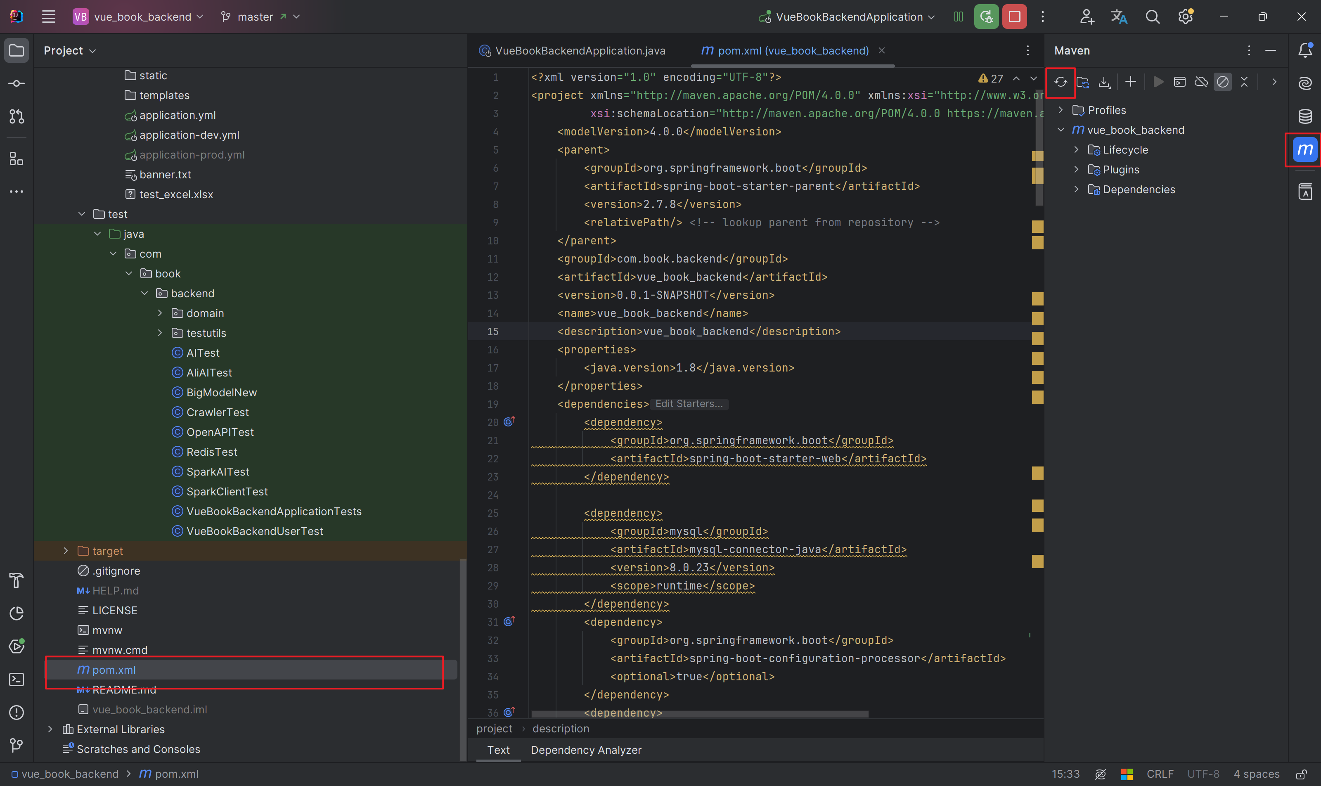Click the CRLF line separator widget
1321x786 pixels.
pos(1160,774)
